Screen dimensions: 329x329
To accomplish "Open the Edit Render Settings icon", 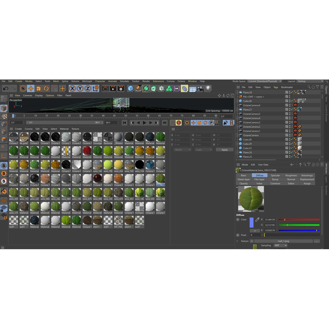I will [121, 88].
